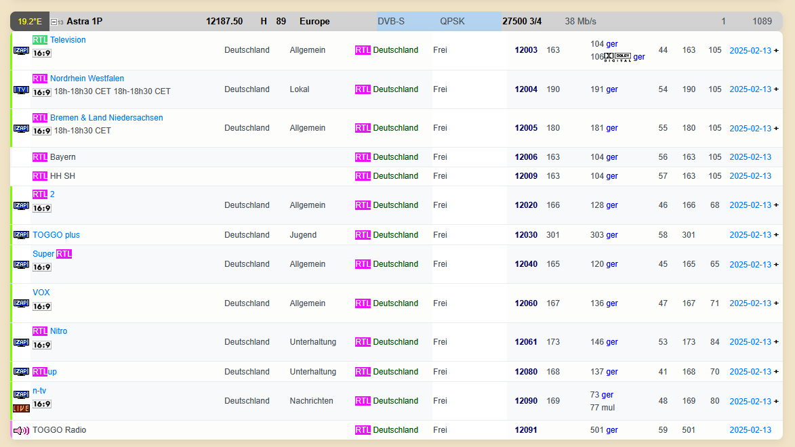Expand plus sign on RTL Television row

click(x=776, y=51)
